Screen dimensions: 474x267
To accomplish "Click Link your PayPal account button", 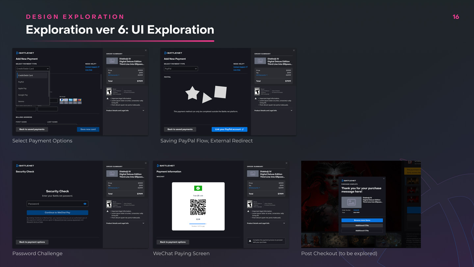I will 229,129.
